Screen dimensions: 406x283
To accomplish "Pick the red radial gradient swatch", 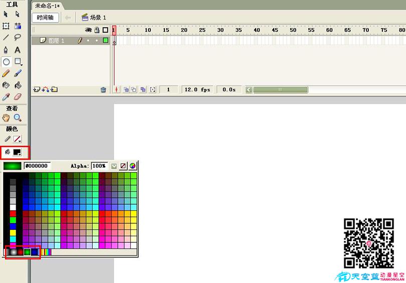I will 21,252.
